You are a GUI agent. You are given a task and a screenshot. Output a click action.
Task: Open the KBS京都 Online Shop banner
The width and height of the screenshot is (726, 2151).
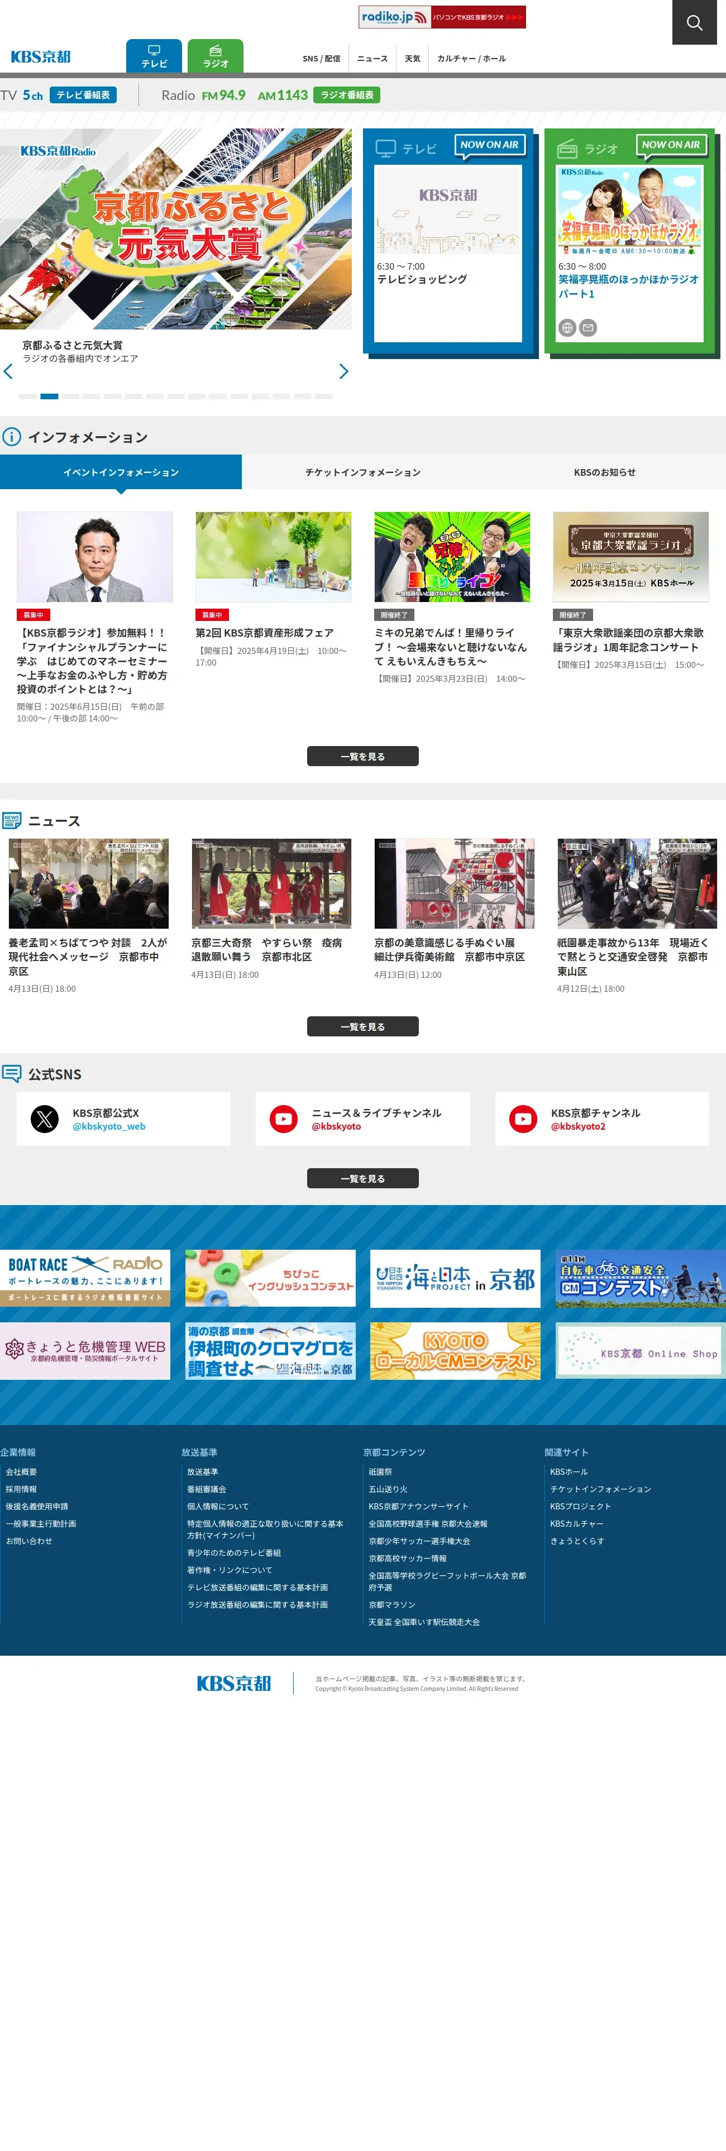point(641,1350)
